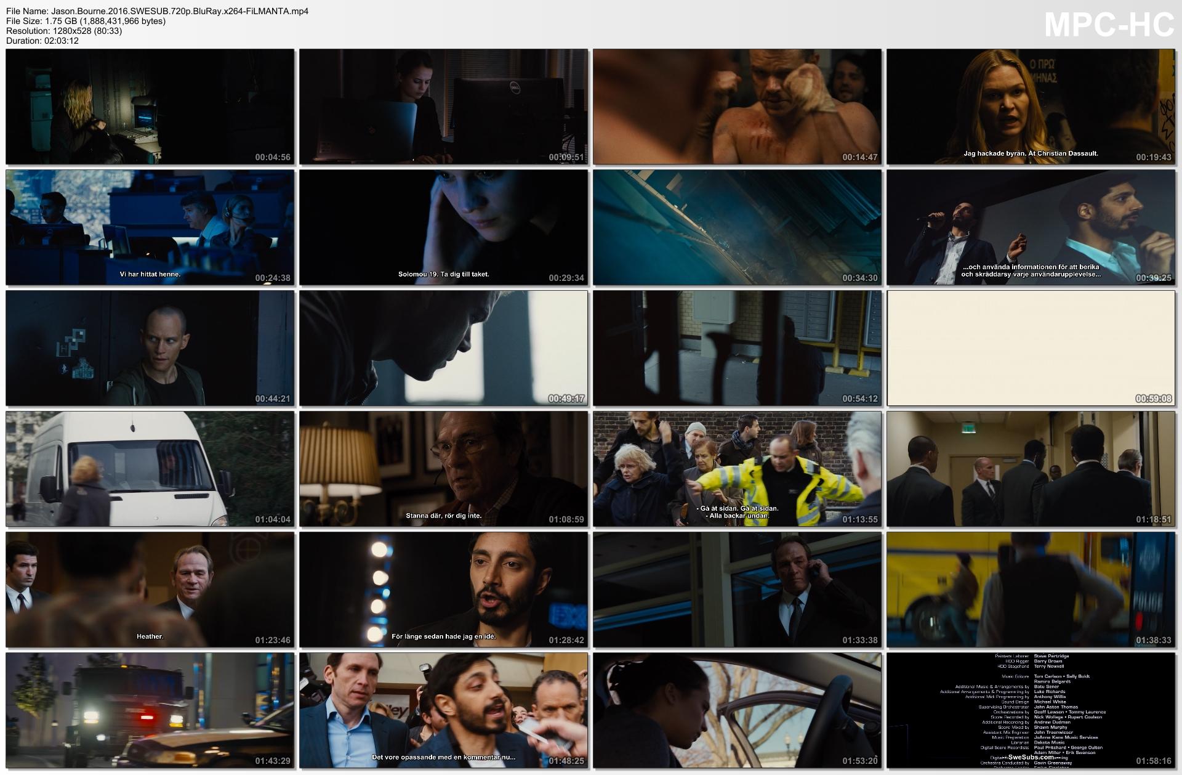Image resolution: width=1182 pixels, height=775 pixels.
Task: Click subtitle 'Stanna där, rör dig inte.'
Action: click(444, 516)
